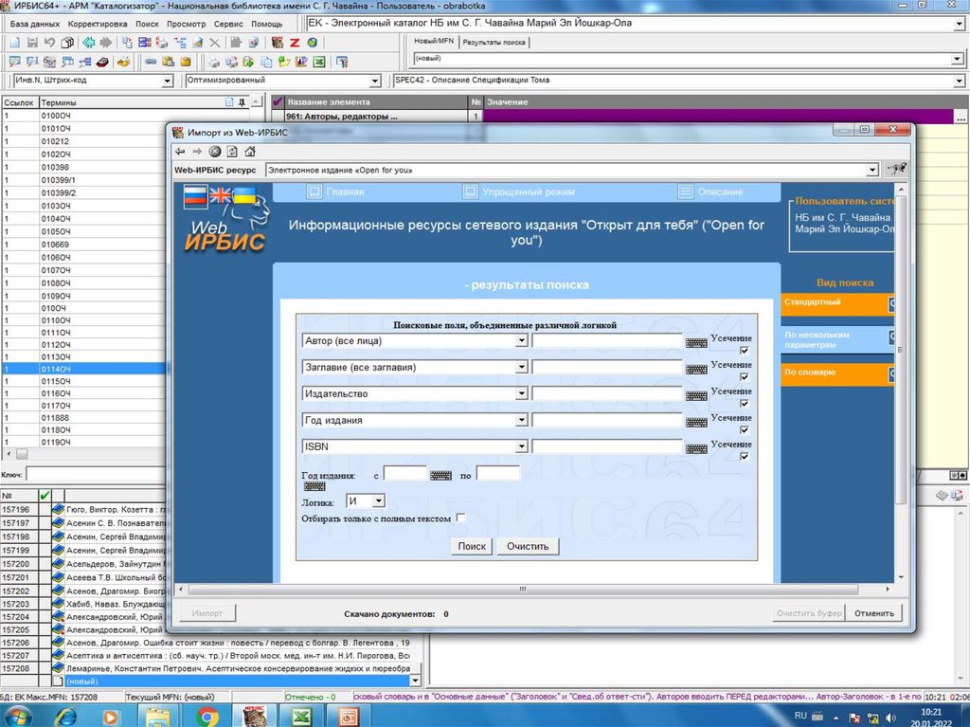Open Корректировка menu
This screenshot has width=970, height=727.
[98, 24]
